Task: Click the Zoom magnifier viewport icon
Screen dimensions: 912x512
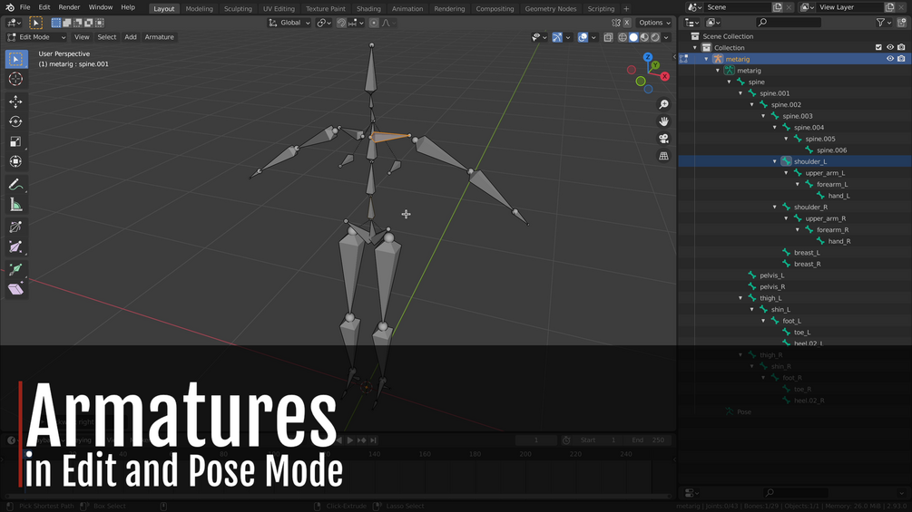Action: click(663, 104)
